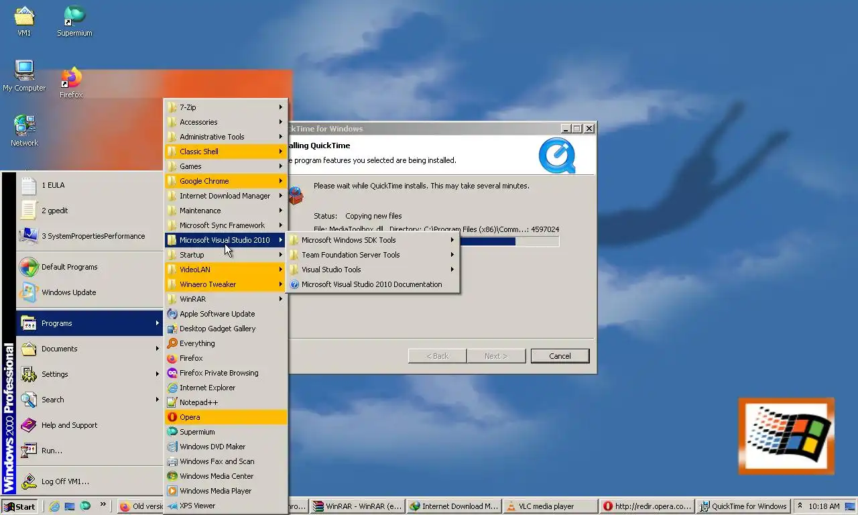Image resolution: width=858 pixels, height=515 pixels.
Task: Open the Startup folder icon
Action: [172, 255]
